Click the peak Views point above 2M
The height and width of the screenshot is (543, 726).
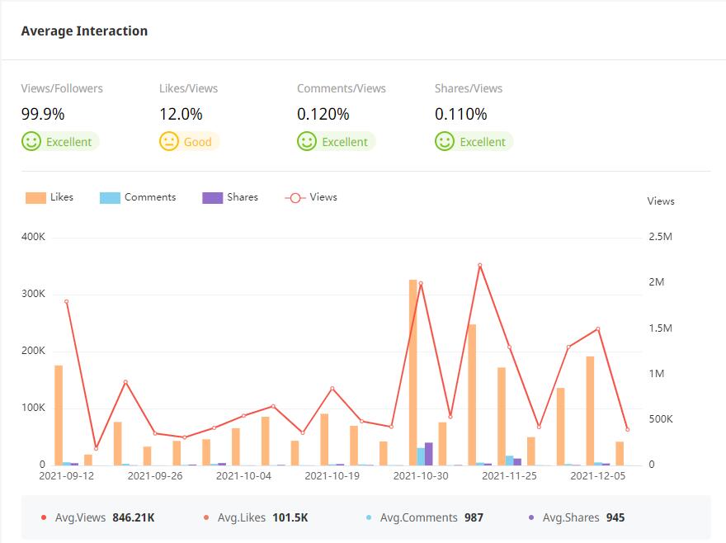[x=479, y=266]
